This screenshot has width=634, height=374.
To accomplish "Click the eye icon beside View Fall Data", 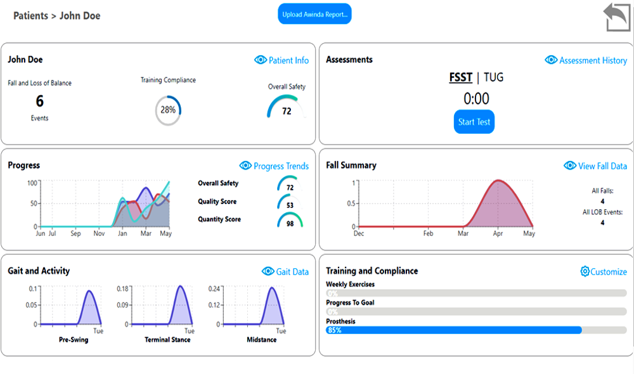I will [x=570, y=166].
